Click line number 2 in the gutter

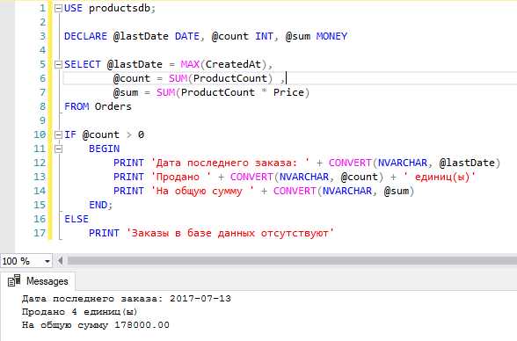pos(42,22)
